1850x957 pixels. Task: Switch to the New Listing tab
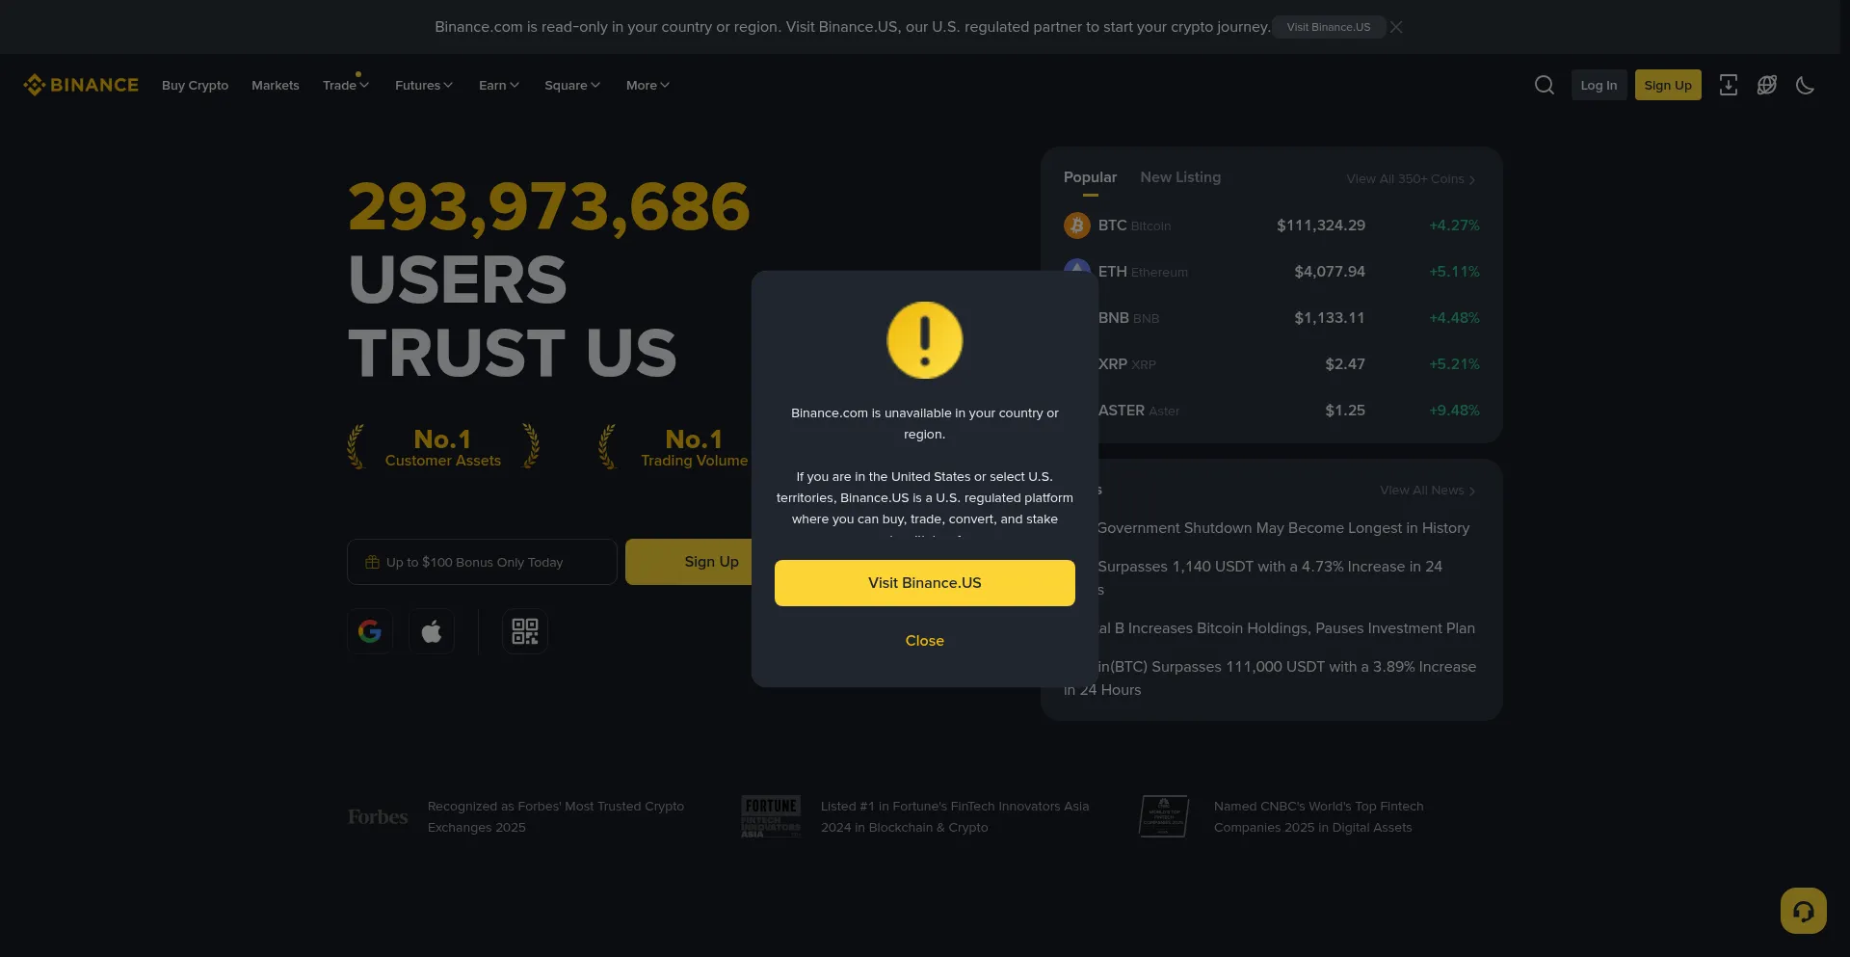coord(1180,177)
